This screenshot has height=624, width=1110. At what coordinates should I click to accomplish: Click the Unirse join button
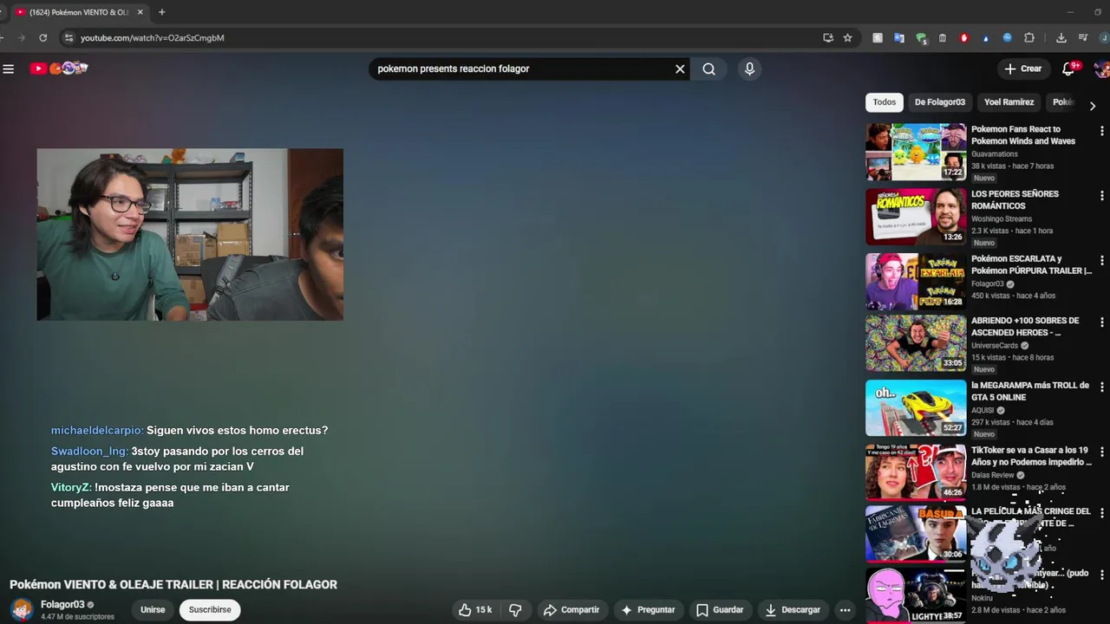click(153, 610)
